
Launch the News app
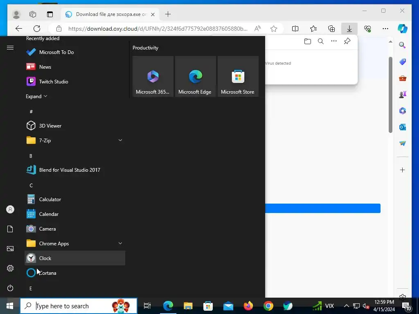point(75,67)
